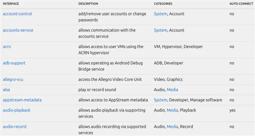The width and height of the screenshot is (255, 136).
Task: Click Media category in audio-playback row
Action: tap(172, 110)
